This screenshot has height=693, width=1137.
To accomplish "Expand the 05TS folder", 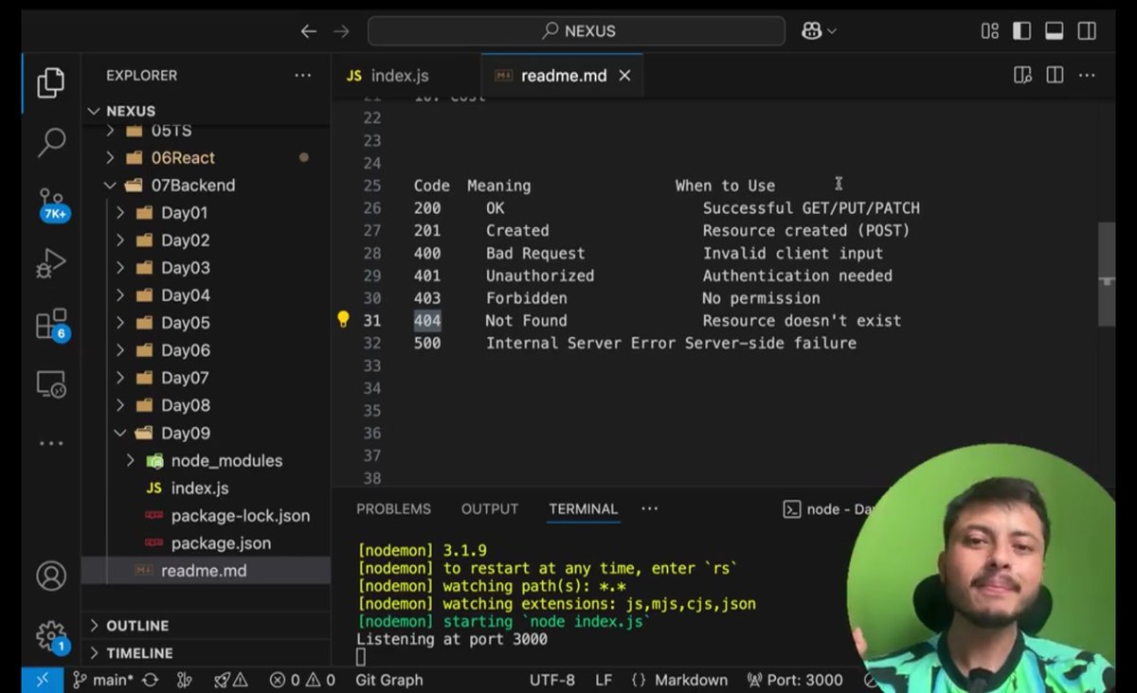I will pos(110,131).
